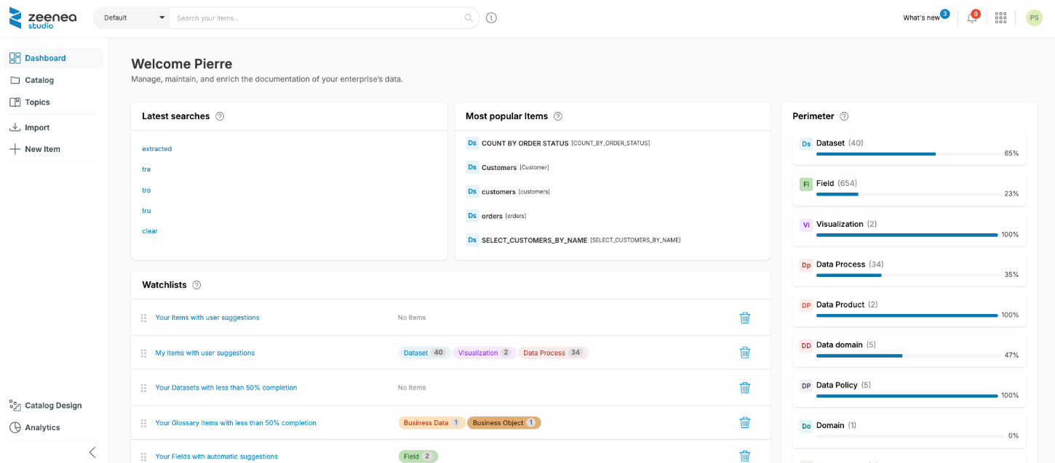Grab drag handle of 'Your Fields with automatic suggestions'
1055x463 pixels.
pyautogui.click(x=143, y=456)
